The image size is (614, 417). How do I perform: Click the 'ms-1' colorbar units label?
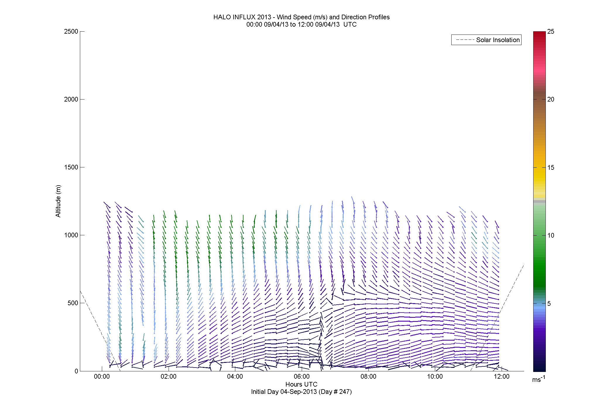point(538,379)
